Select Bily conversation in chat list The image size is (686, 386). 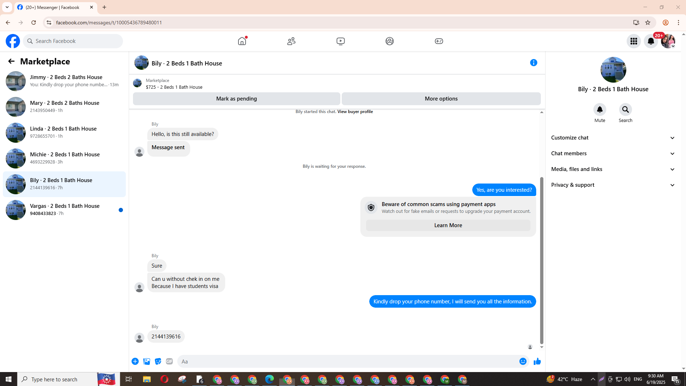64,184
